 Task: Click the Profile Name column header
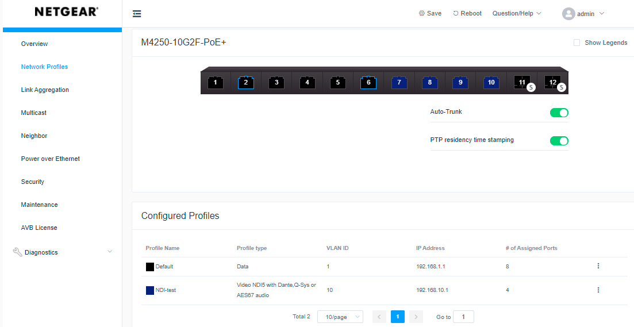(163, 248)
